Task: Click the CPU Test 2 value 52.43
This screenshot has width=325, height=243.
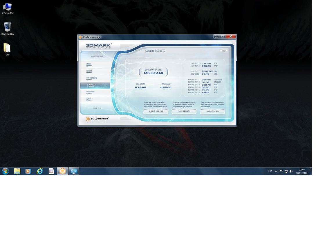Action: click(205, 74)
